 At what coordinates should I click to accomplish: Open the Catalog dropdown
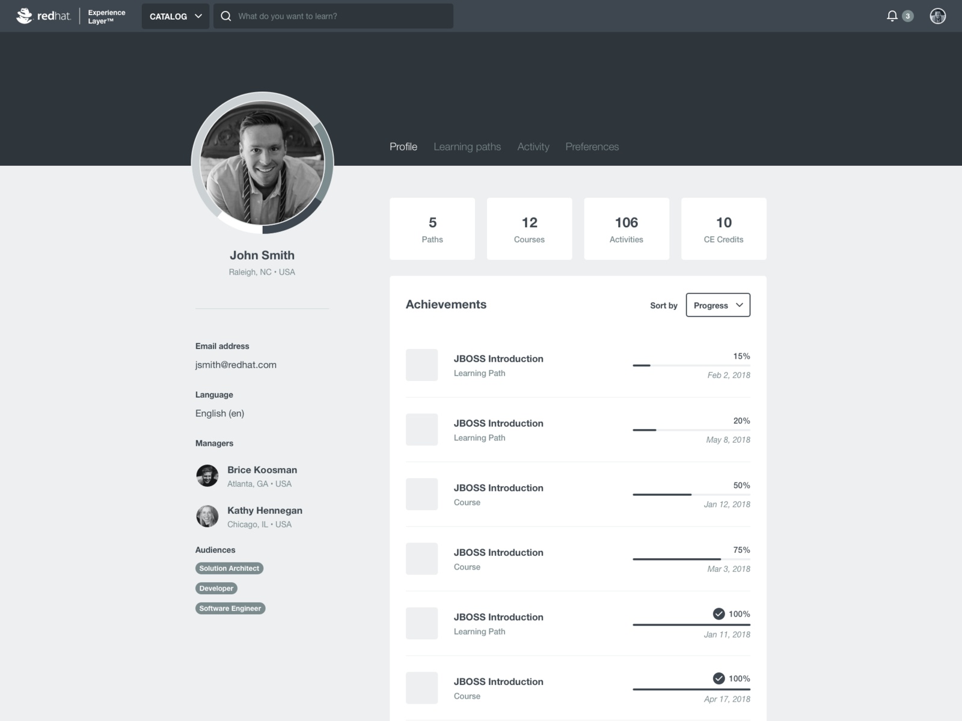click(x=175, y=16)
